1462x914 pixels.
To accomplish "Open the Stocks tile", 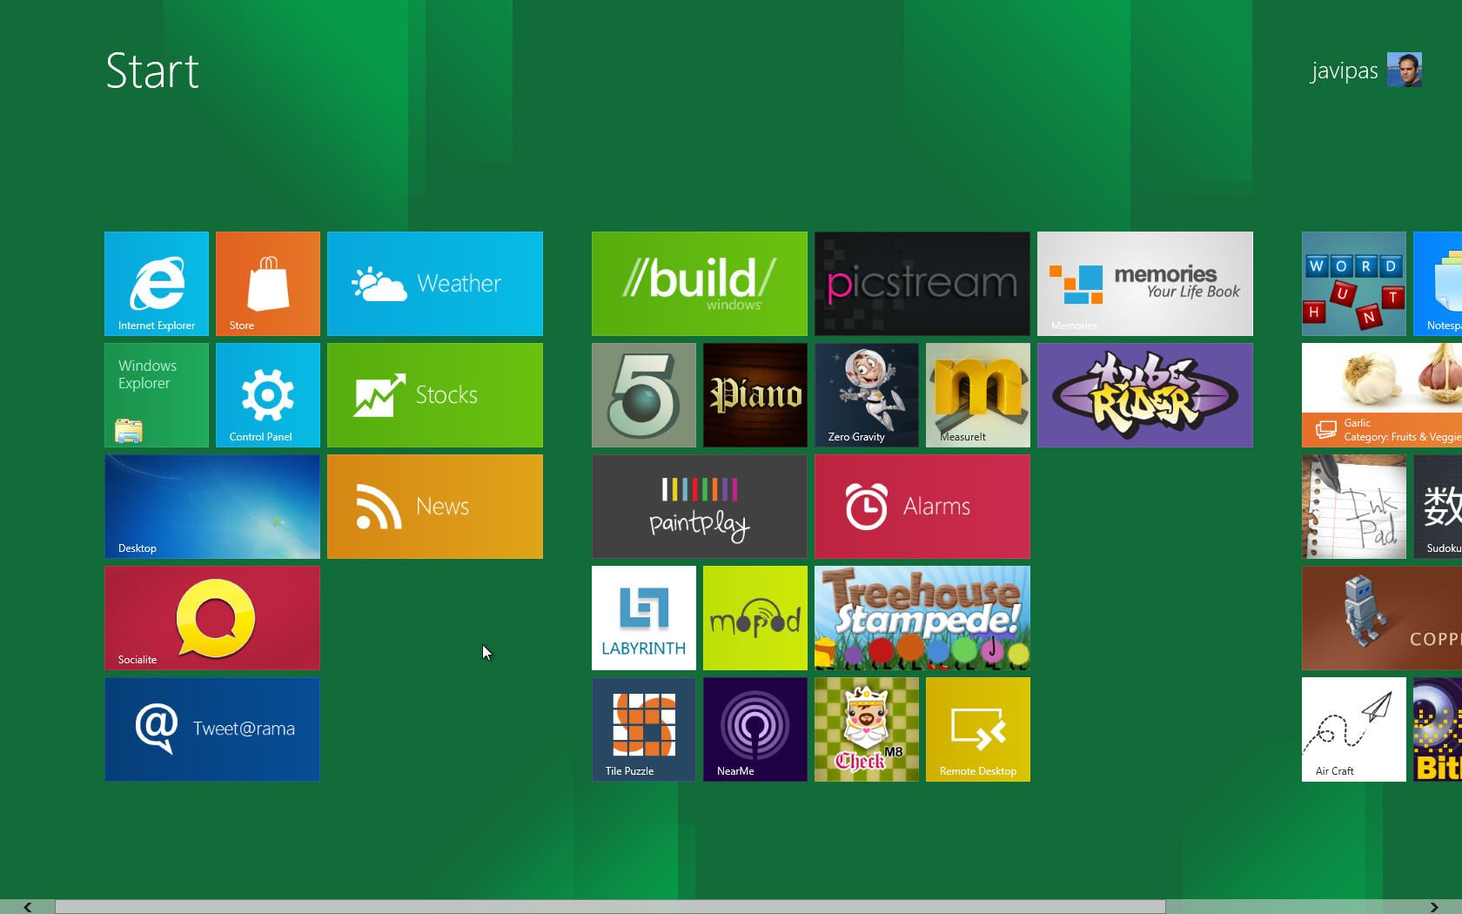I will pyautogui.click(x=435, y=395).
